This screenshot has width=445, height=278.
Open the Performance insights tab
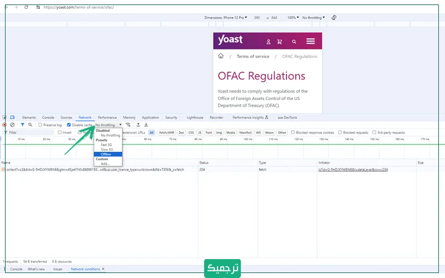tap(250, 117)
